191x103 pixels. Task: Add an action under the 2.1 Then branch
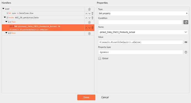(89, 22)
